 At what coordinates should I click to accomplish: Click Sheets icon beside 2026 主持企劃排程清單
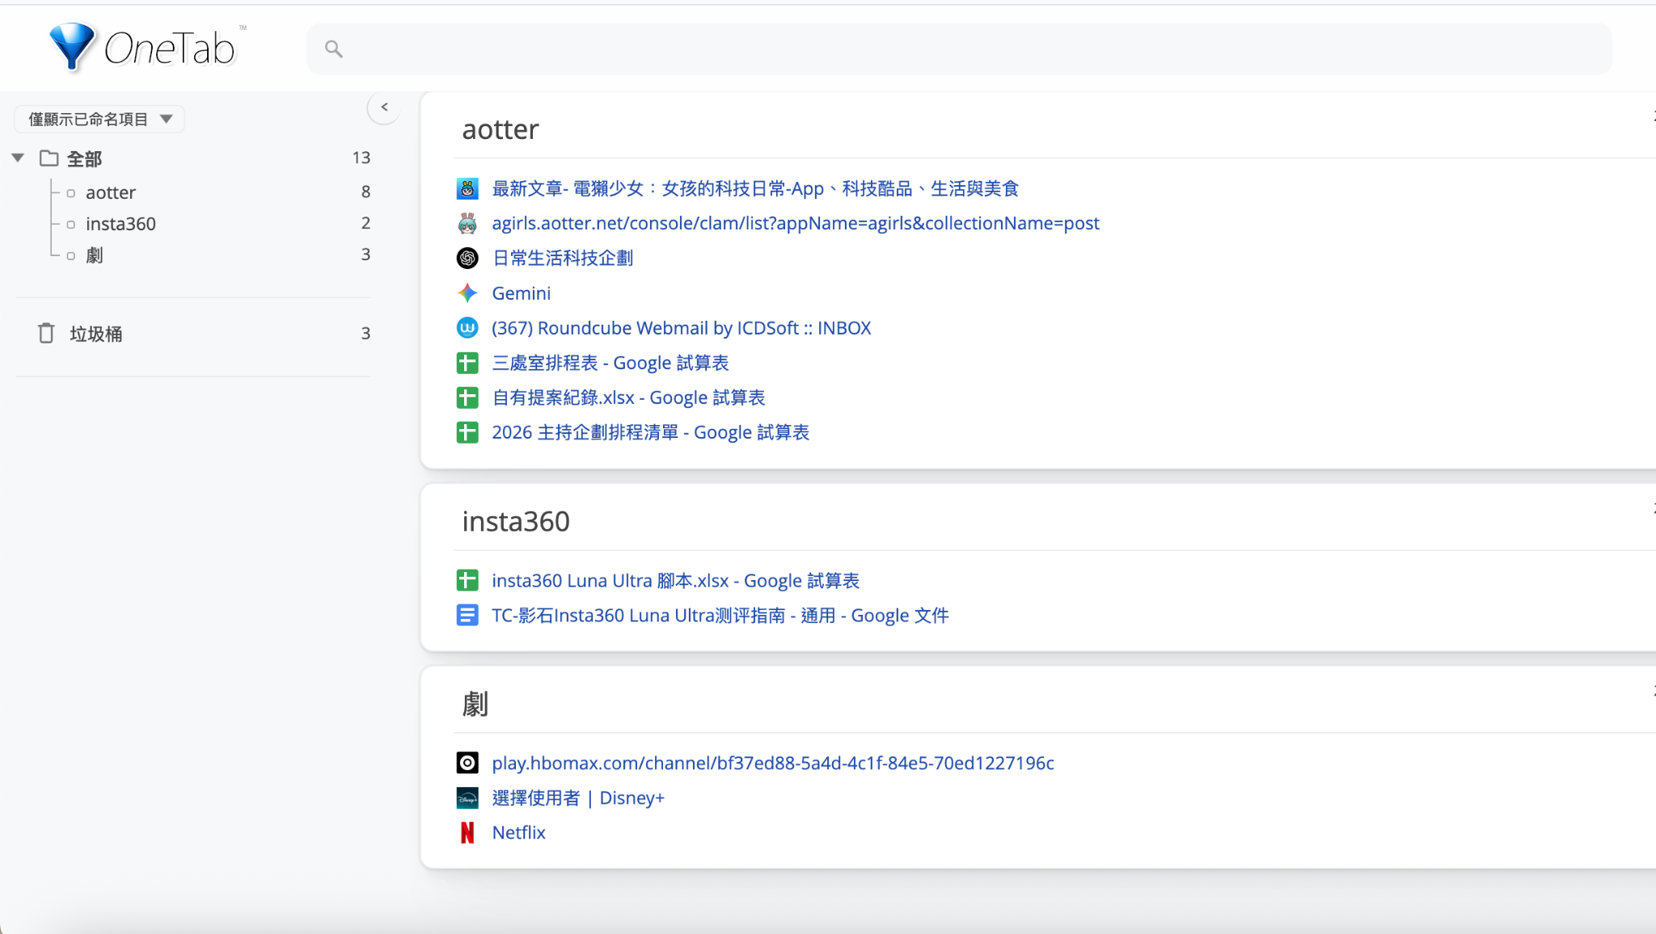467,432
